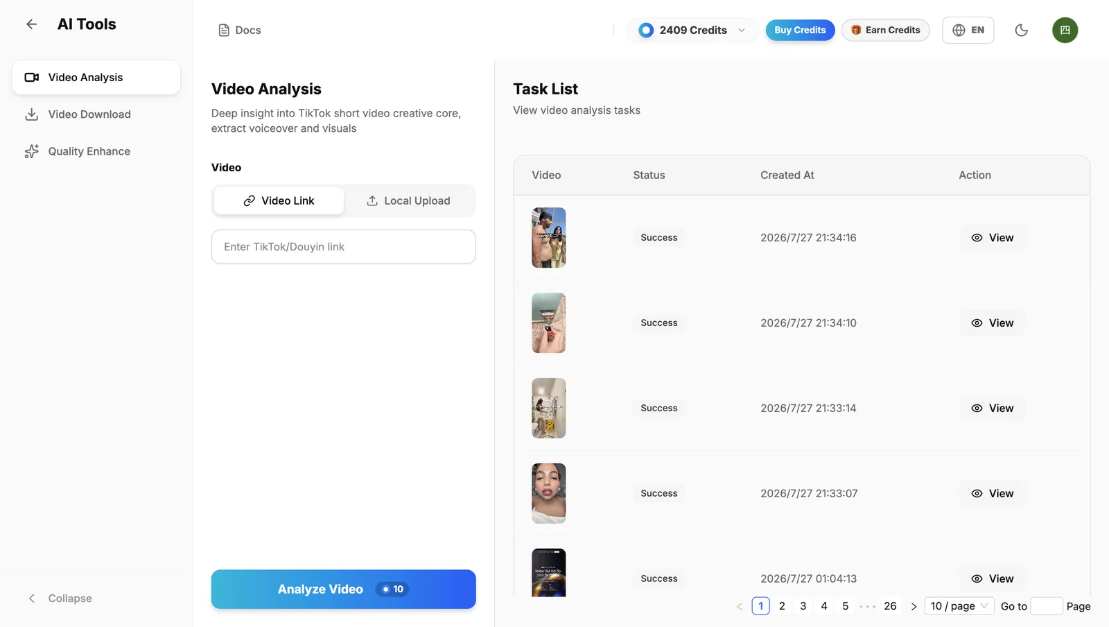Go to pagination page 2
The image size is (1109, 627).
[x=782, y=606]
